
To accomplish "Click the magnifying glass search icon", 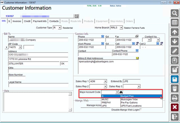I will point(174,13).
